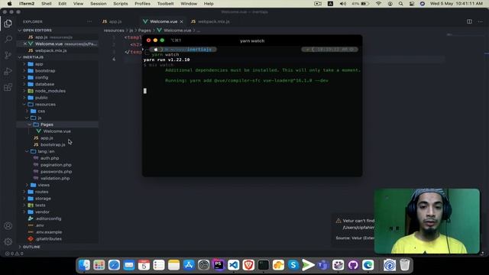Open the Scripts menu
489x275 pixels.
pos(121,4)
